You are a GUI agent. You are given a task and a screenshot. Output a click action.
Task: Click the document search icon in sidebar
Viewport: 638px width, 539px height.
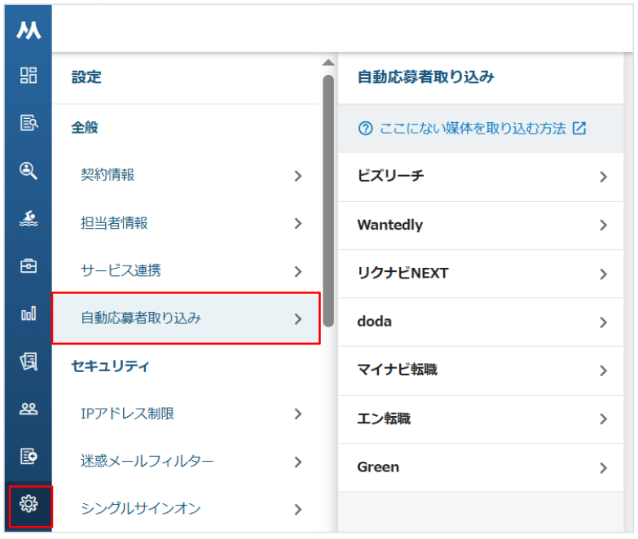coord(29,122)
